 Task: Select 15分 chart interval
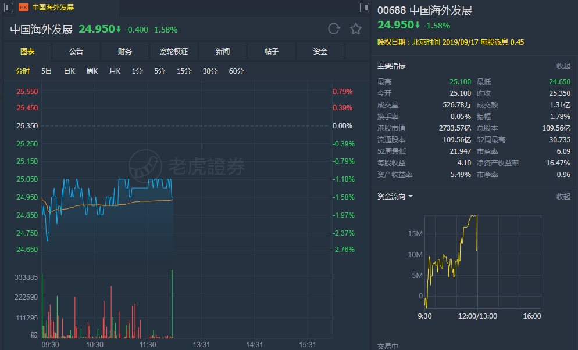pos(184,71)
